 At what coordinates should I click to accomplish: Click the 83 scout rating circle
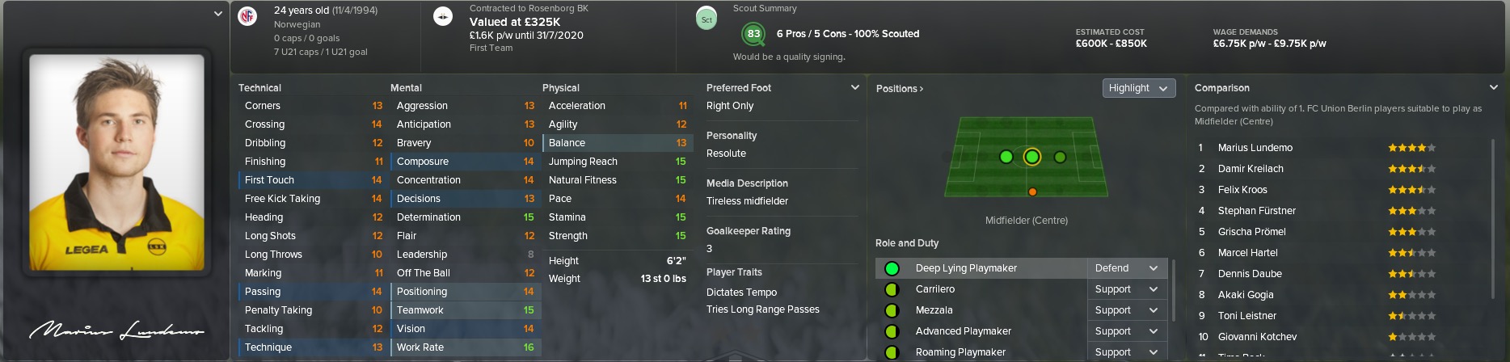753,34
